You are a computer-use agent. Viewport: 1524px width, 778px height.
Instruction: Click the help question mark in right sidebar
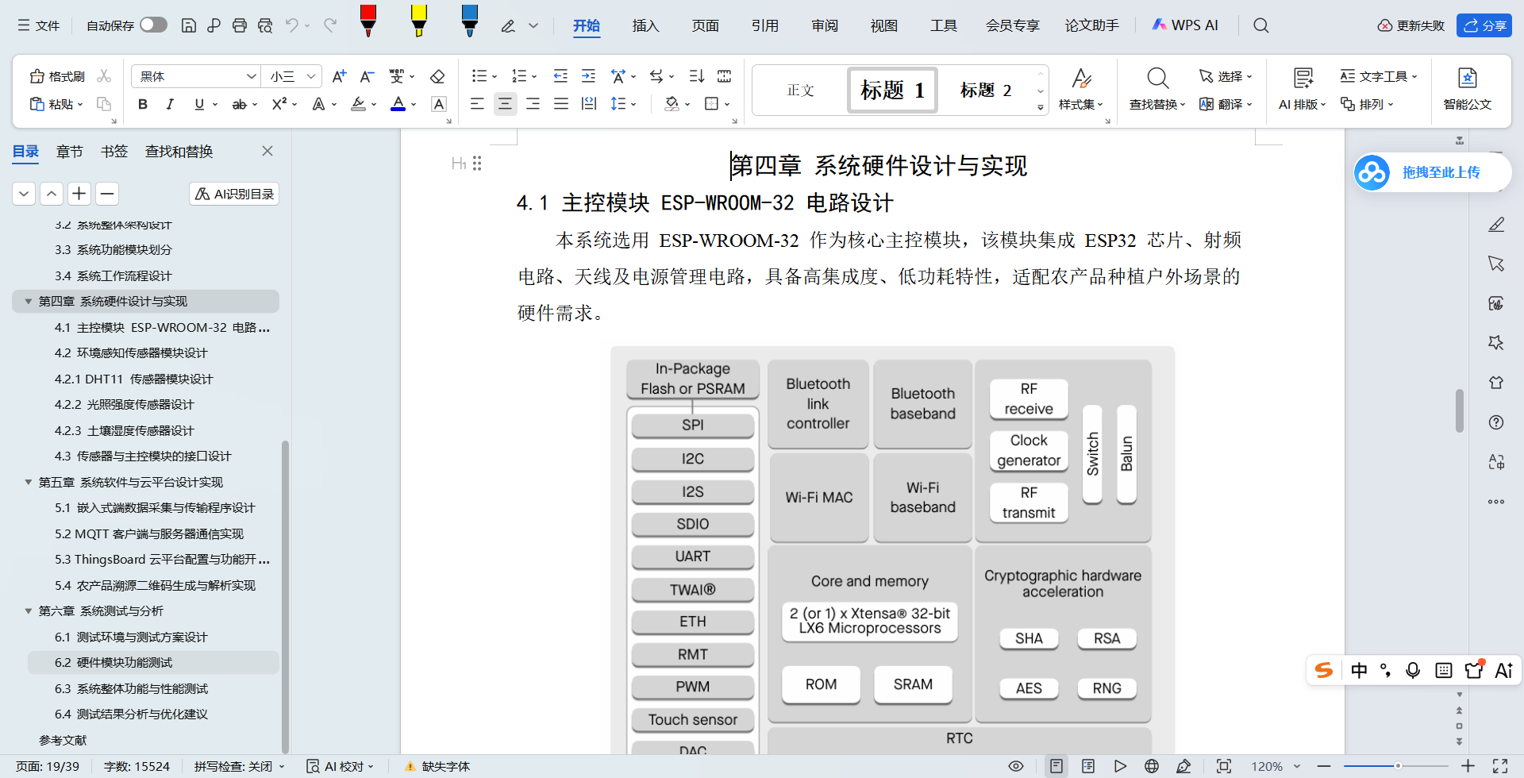(1496, 422)
